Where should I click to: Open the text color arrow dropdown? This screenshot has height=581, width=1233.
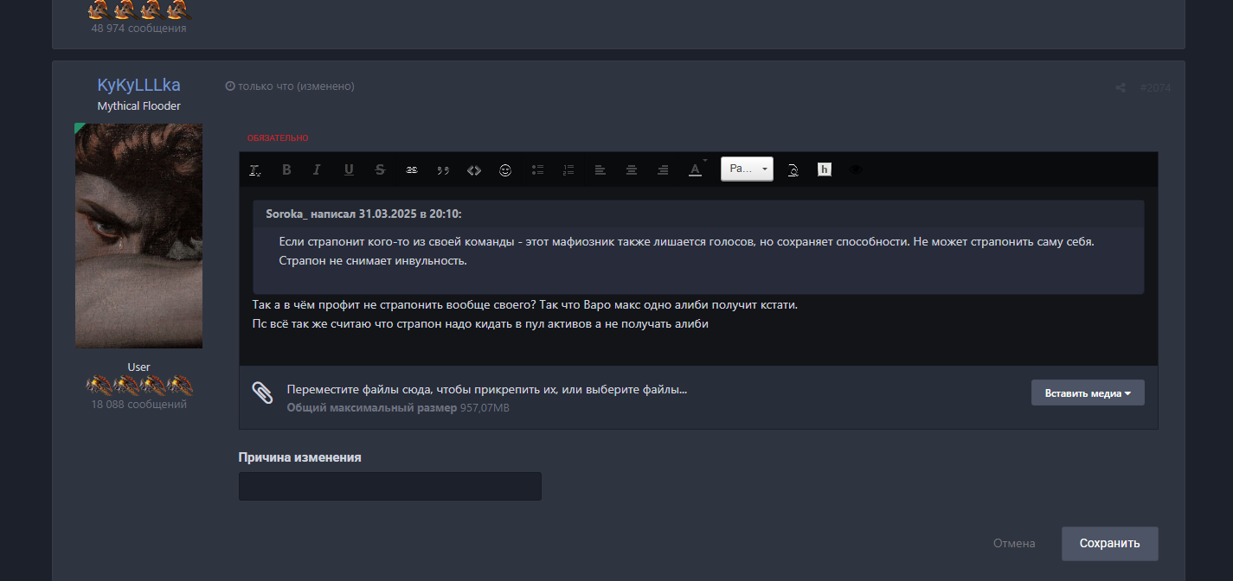pos(705,161)
